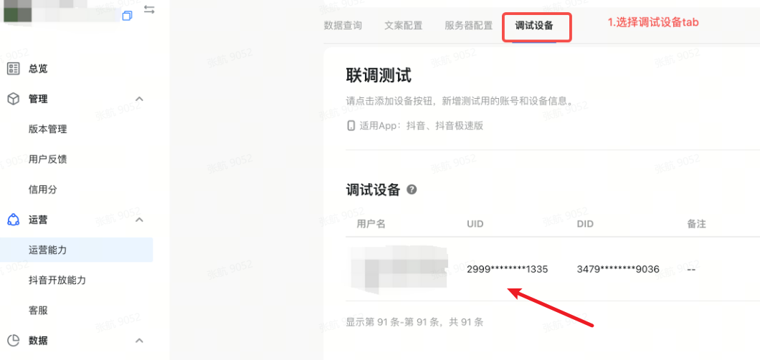Go to 用户反馈 in the sidebar
The width and height of the screenshot is (760, 360).
[x=47, y=160]
